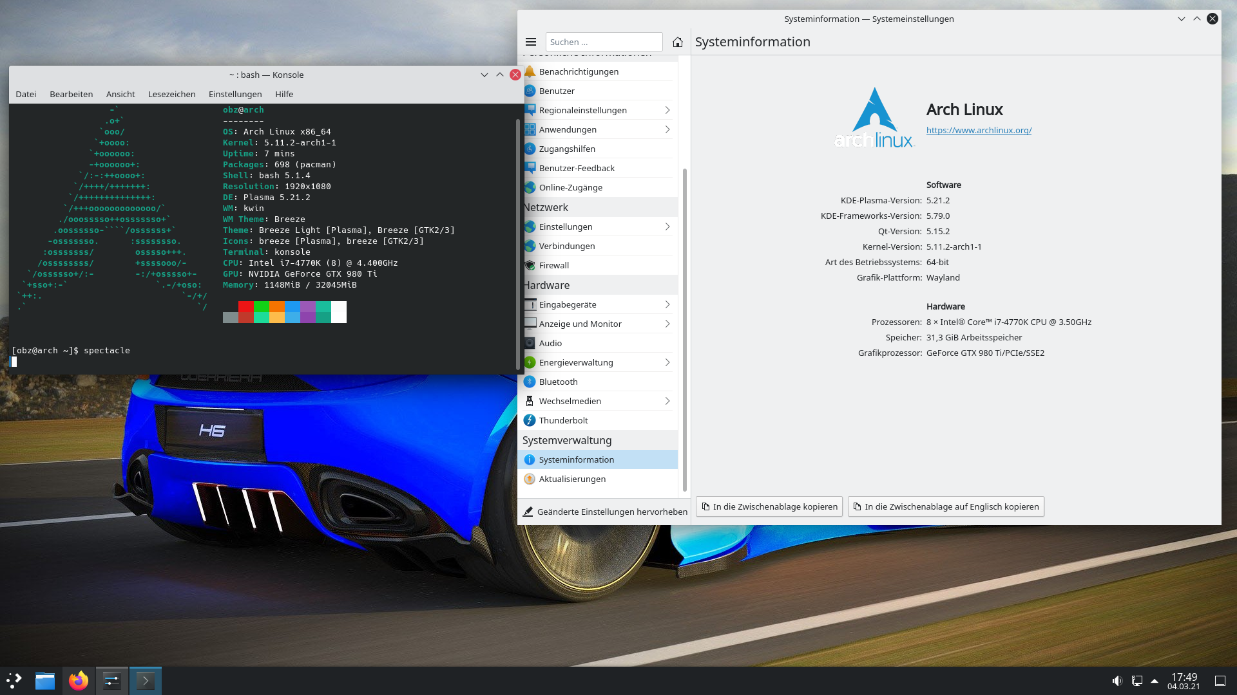
Task: Click the home icon in Systemeinstellungen
Action: point(678,41)
